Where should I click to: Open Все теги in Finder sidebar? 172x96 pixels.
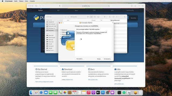click(51, 50)
